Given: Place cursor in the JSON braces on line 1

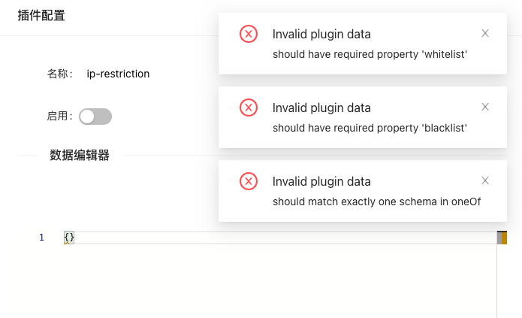Looking at the screenshot, I should click(69, 238).
